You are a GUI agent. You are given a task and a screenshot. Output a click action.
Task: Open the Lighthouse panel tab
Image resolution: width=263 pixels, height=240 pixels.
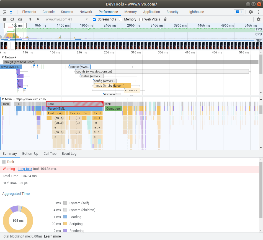coord(195,12)
